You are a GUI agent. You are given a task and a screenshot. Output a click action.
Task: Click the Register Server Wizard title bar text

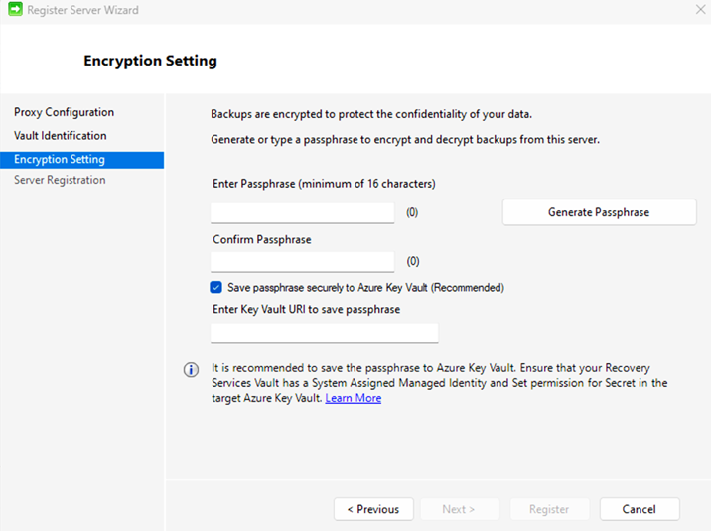click(83, 10)
